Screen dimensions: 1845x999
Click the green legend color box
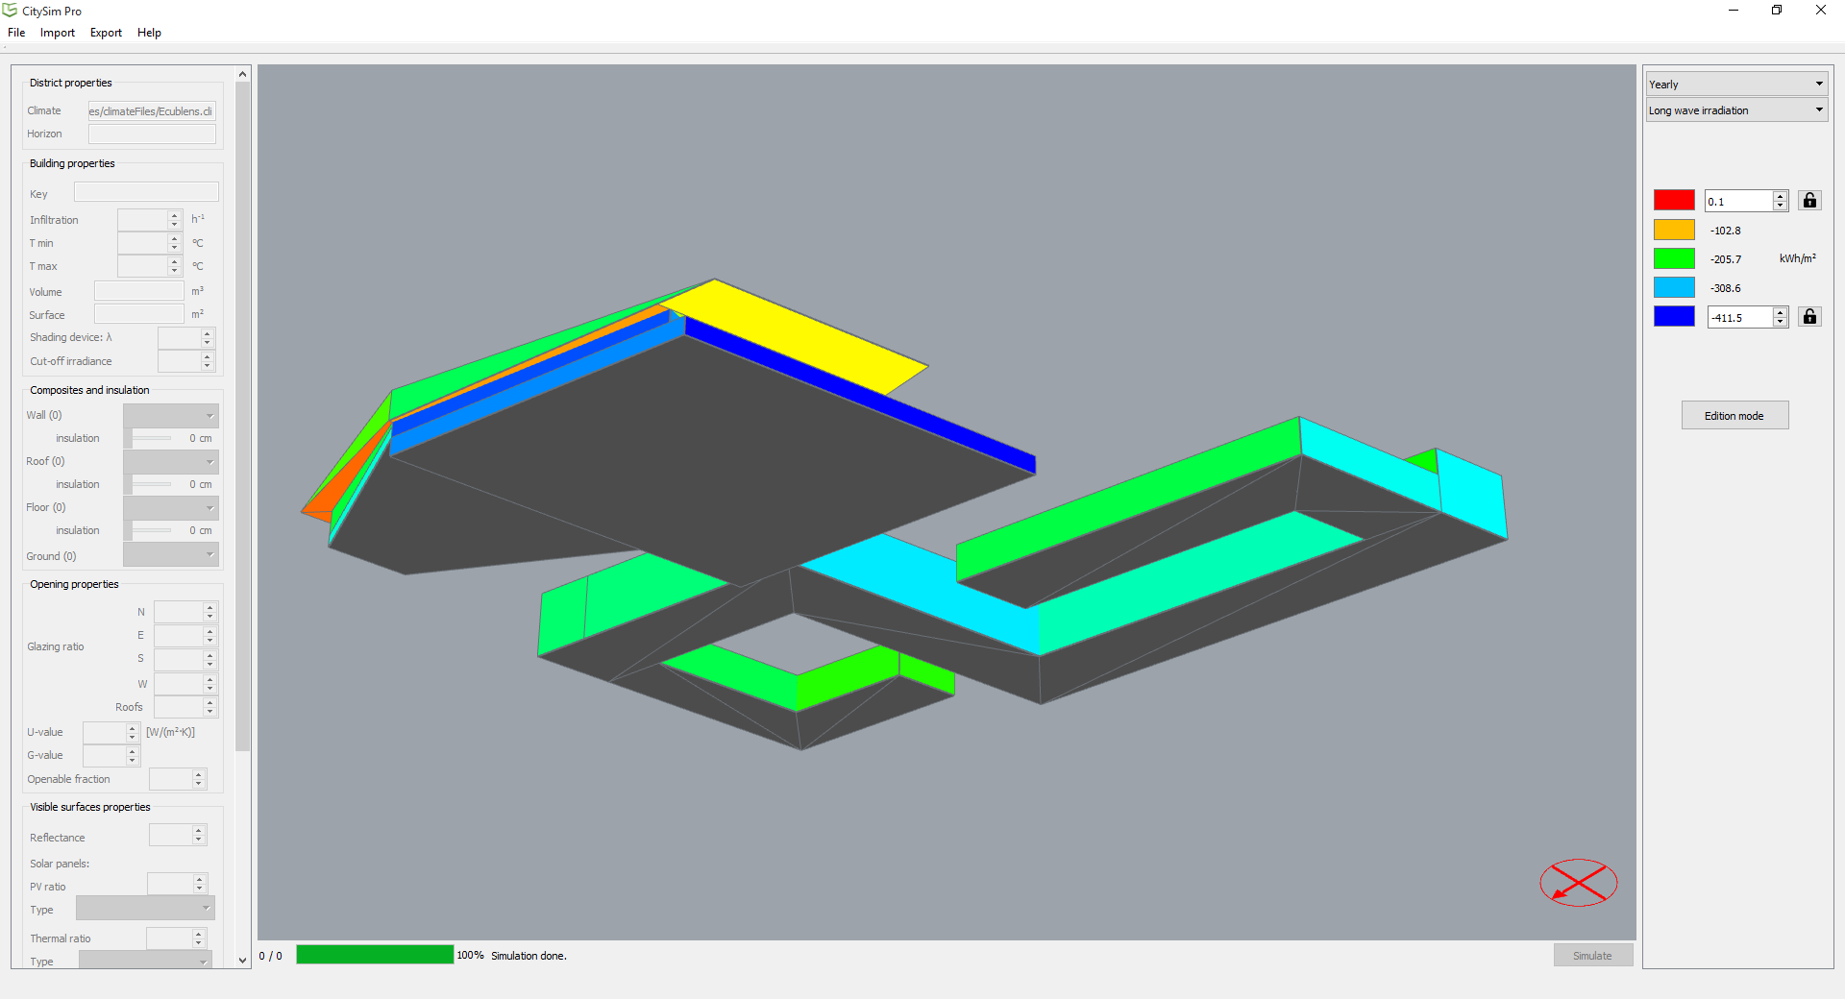coord(1673,259)
